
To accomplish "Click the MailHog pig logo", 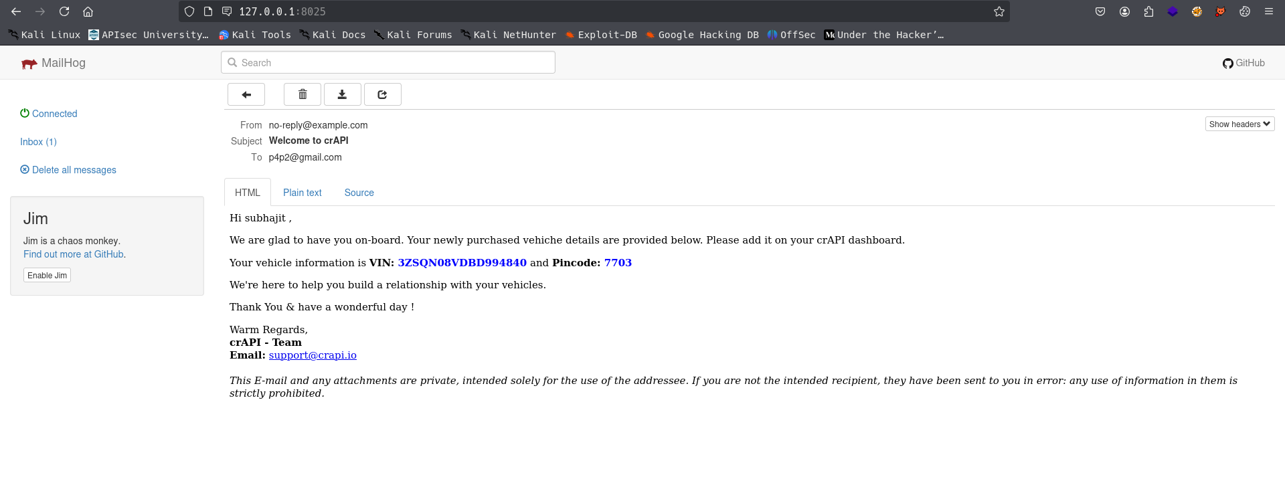I will pyautogui.click(x=29, y=64).
